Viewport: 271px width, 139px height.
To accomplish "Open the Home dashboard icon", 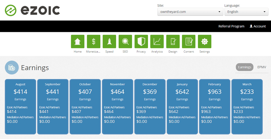I will pos(78,42).
